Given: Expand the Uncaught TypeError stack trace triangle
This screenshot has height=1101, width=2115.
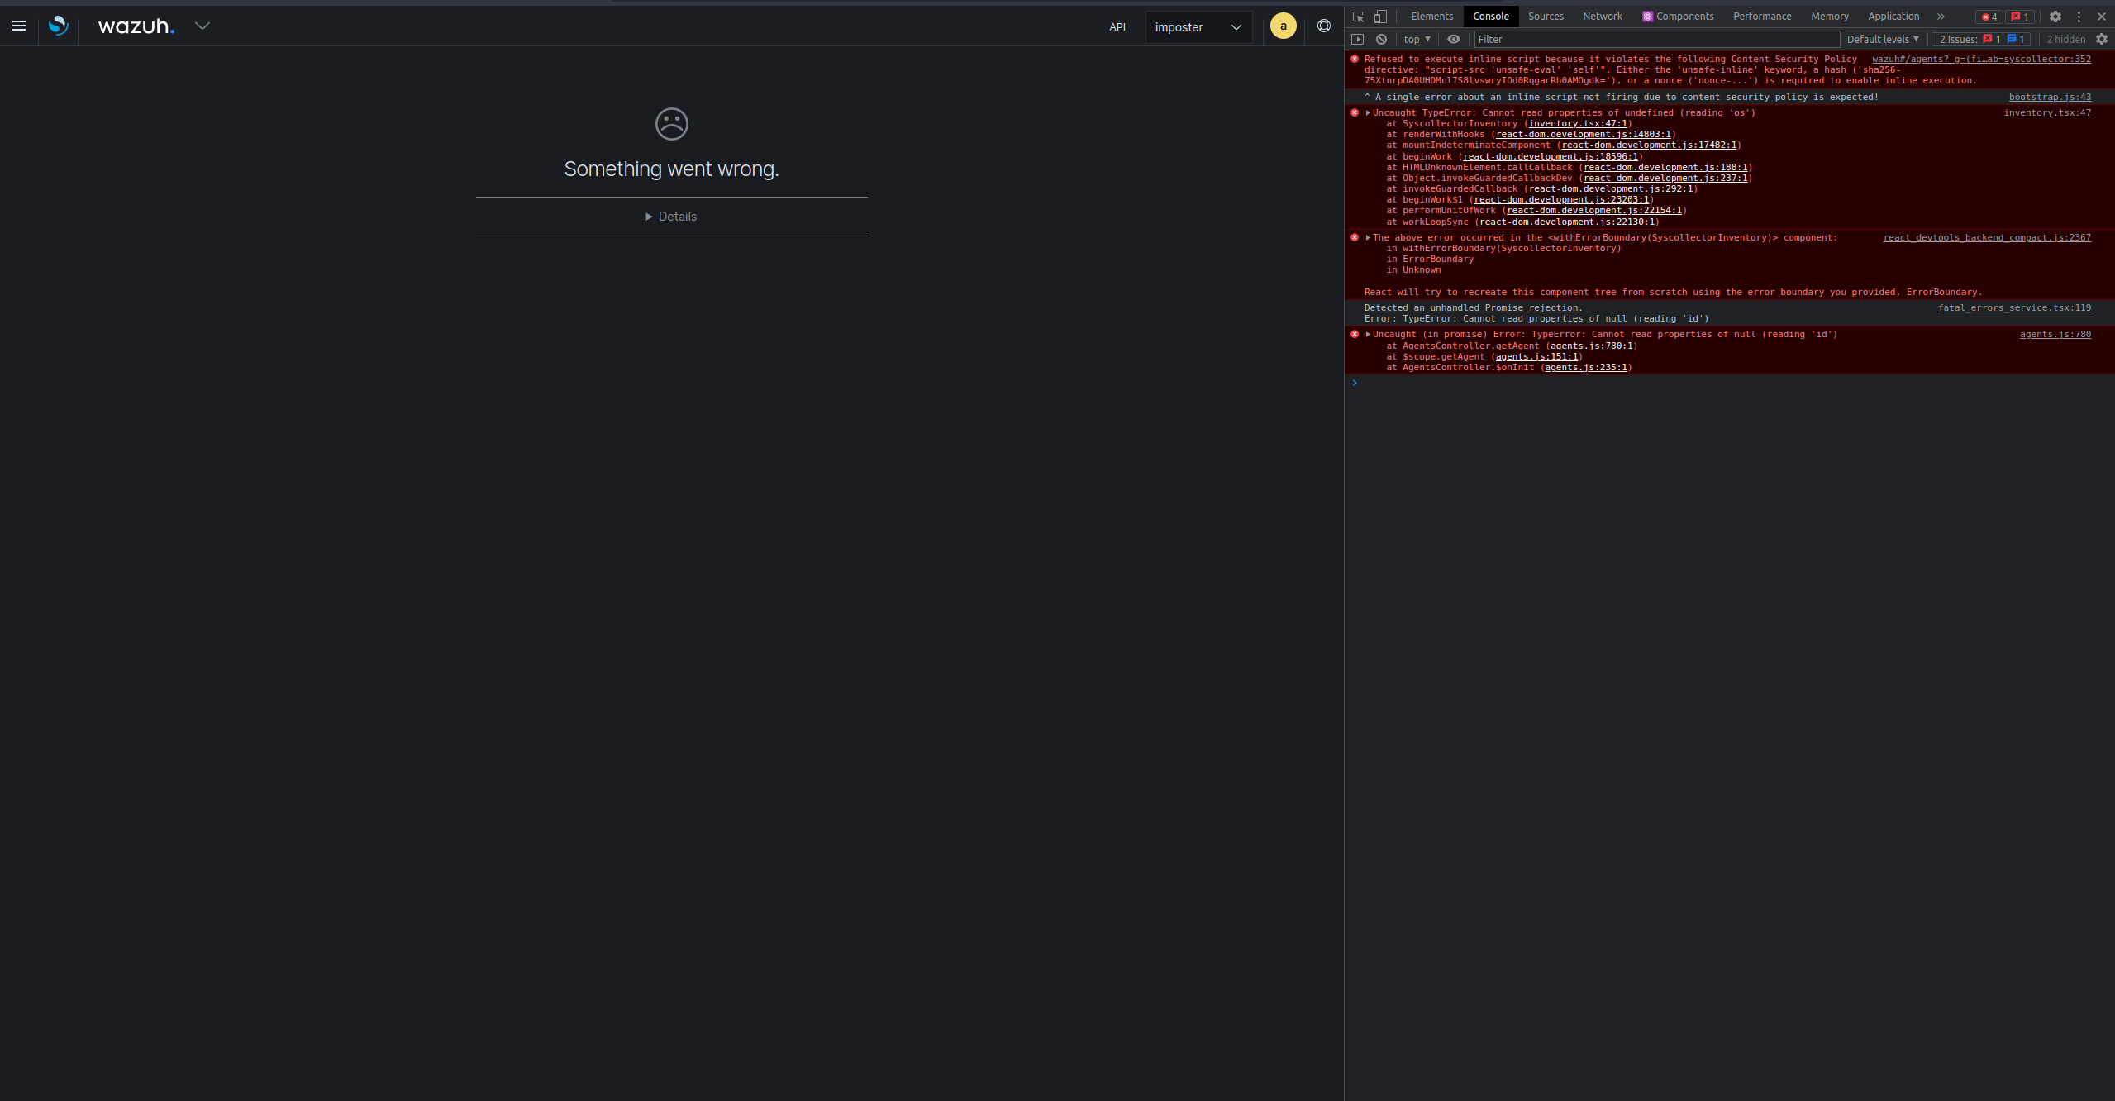Looking at the screenshot, I should click(x=1367, y=112).
